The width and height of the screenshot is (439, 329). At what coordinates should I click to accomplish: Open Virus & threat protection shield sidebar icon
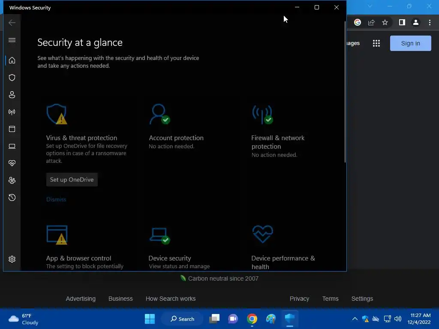(12, 78)
